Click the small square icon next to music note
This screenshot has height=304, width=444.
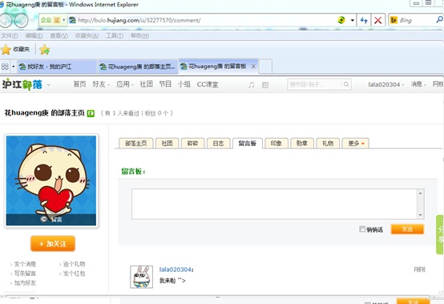click(265, 85)
